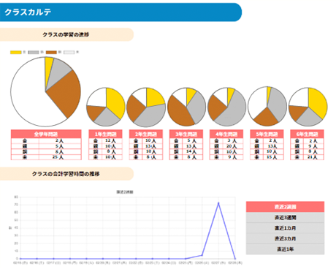The width and height of the screenshot is (336, 269).
Task: Toggle the 金 (gold) legend swatch
Action: point(16,52)
